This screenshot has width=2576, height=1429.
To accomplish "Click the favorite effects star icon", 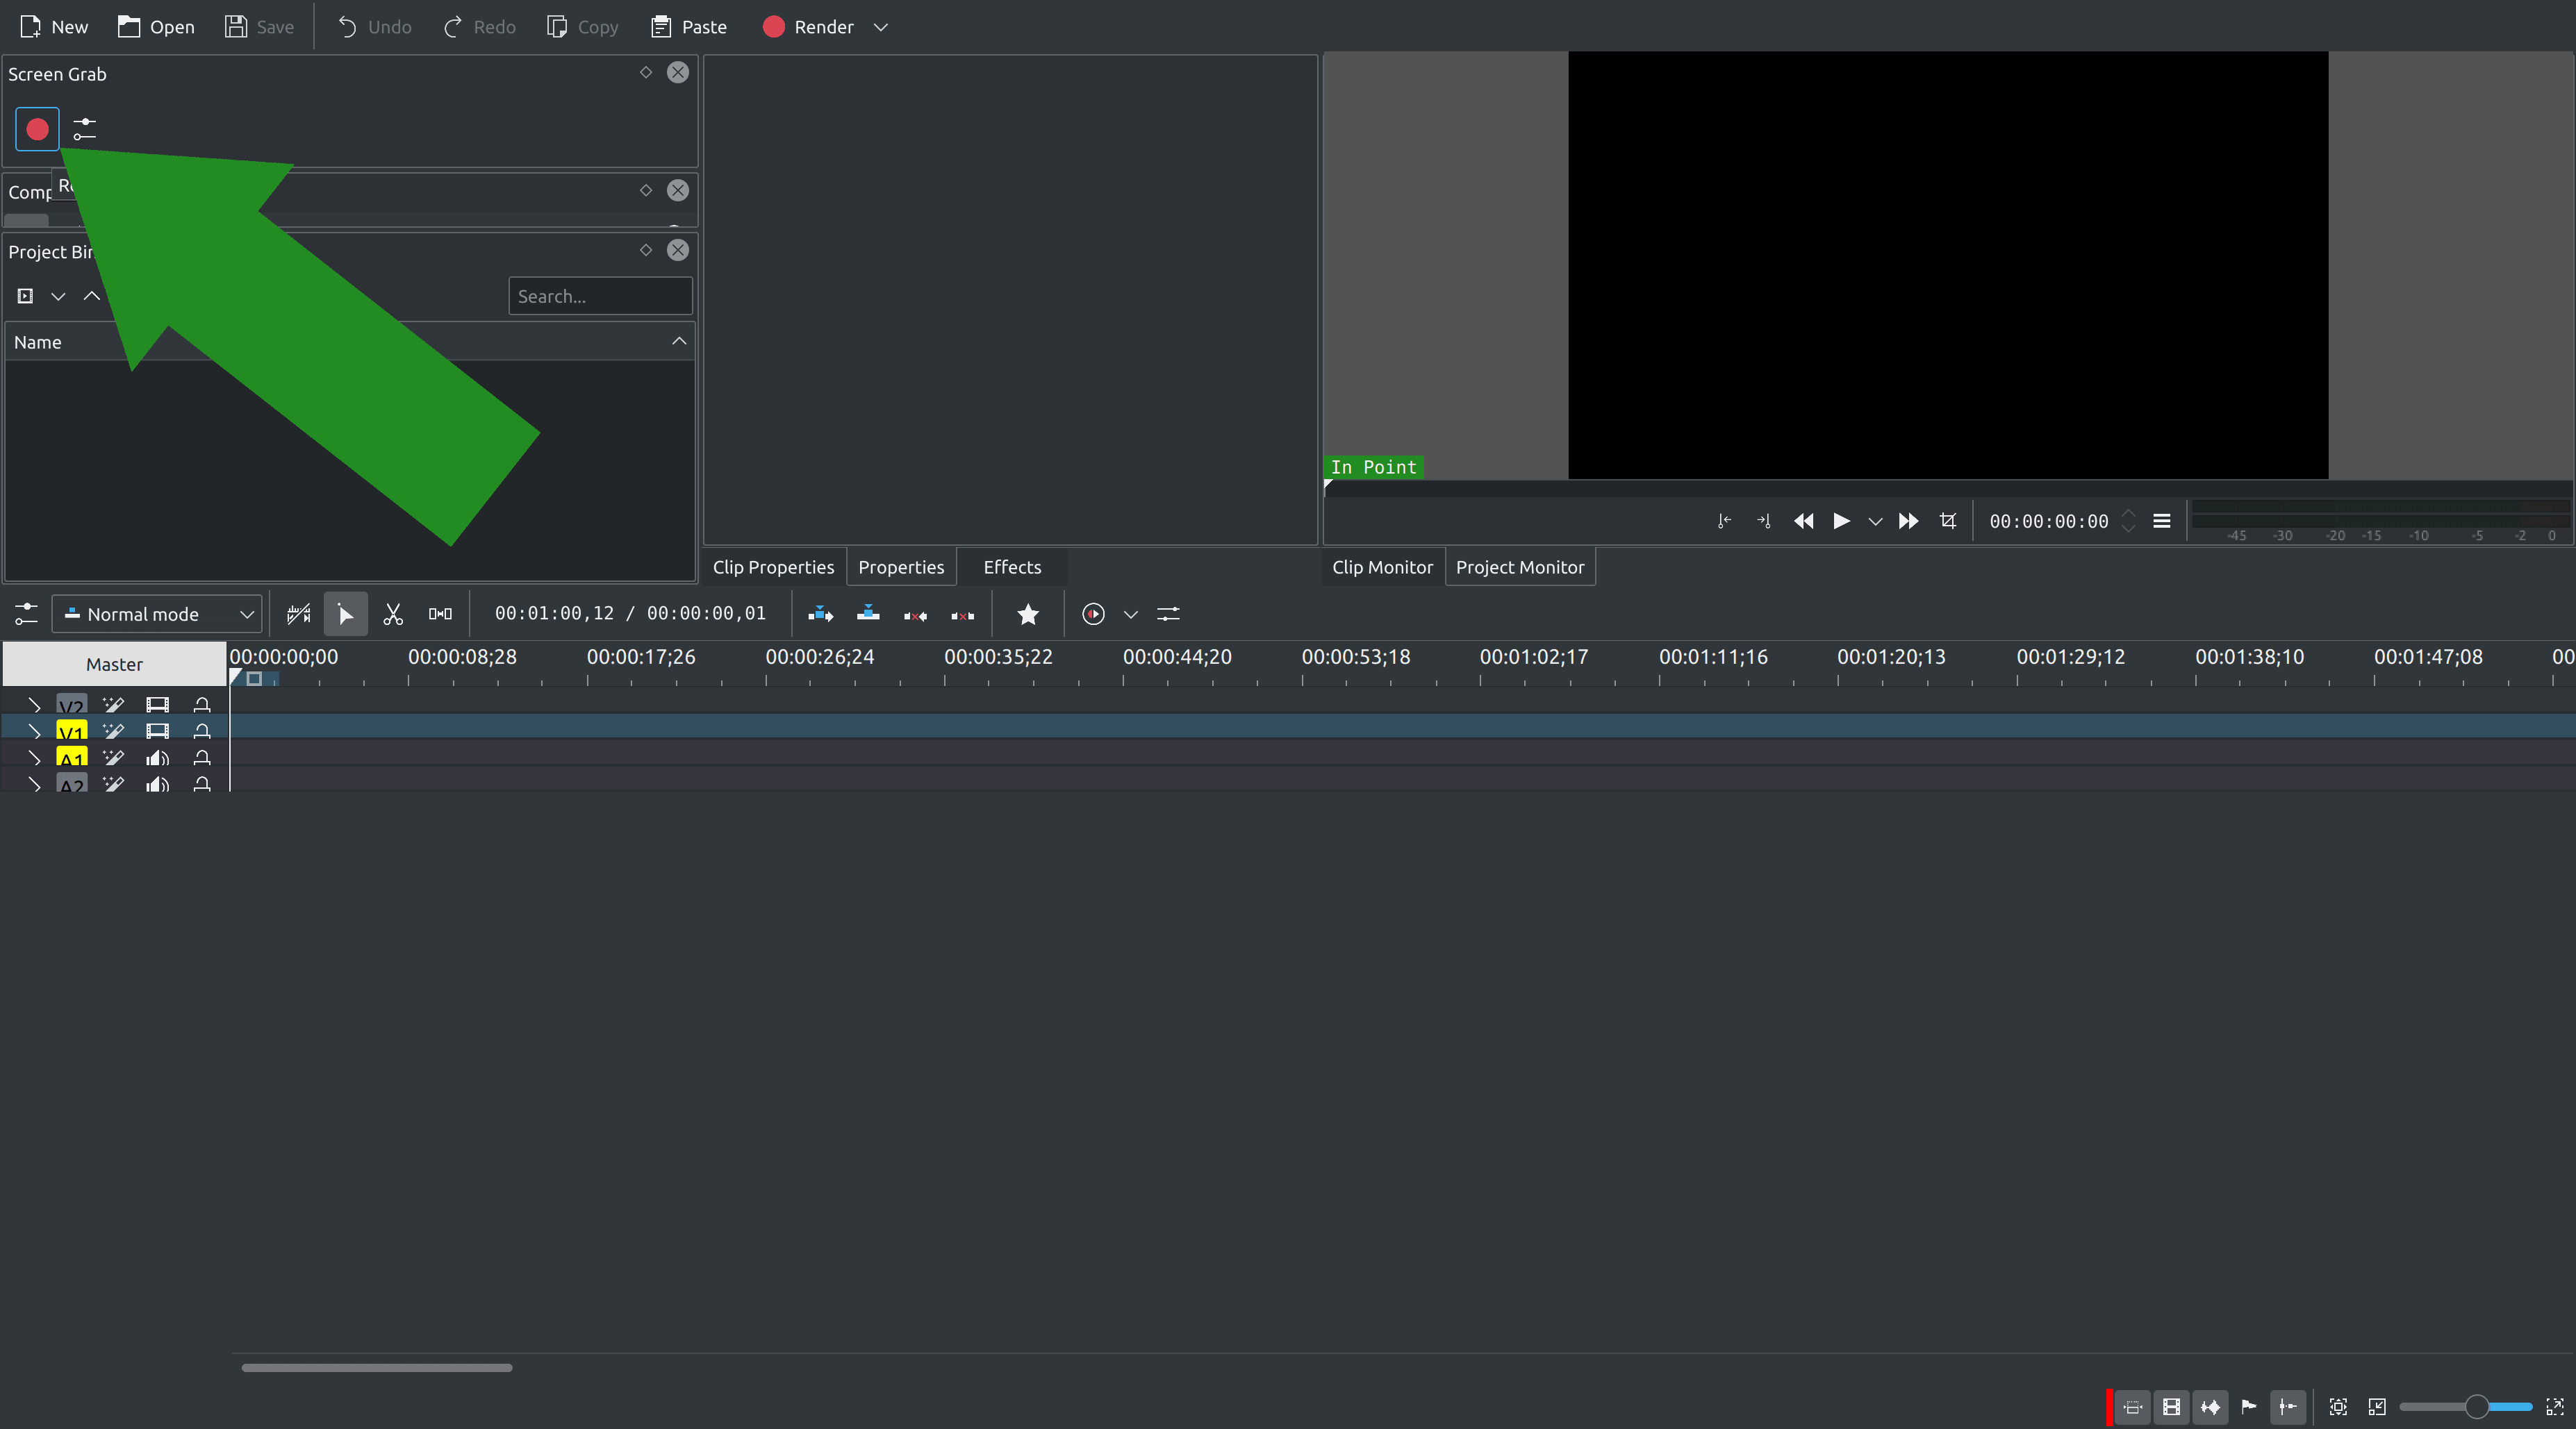I will pos(1028,614).
